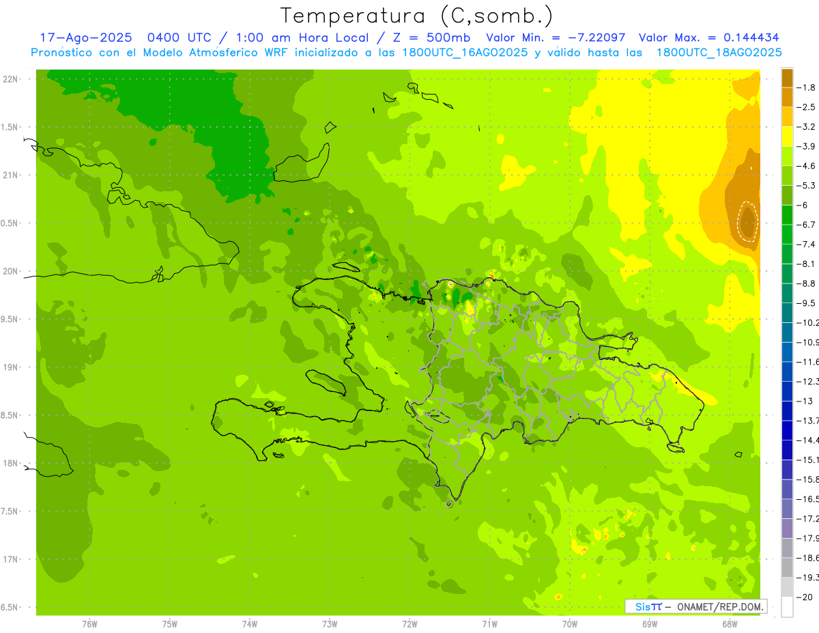
Task: Pick the legend swatch between -1.8 and -2.5
Action: [x=787, y=97]
